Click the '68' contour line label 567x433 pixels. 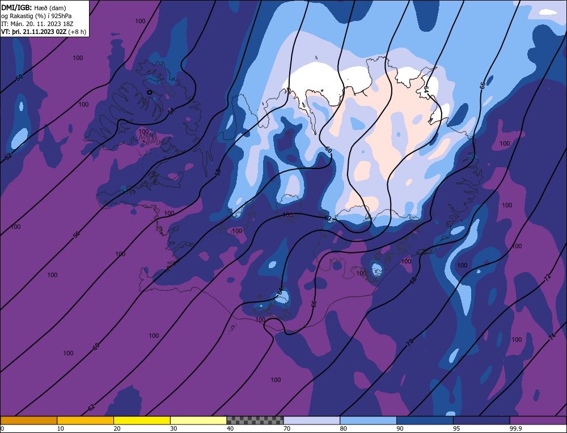(x=413, y=279)
